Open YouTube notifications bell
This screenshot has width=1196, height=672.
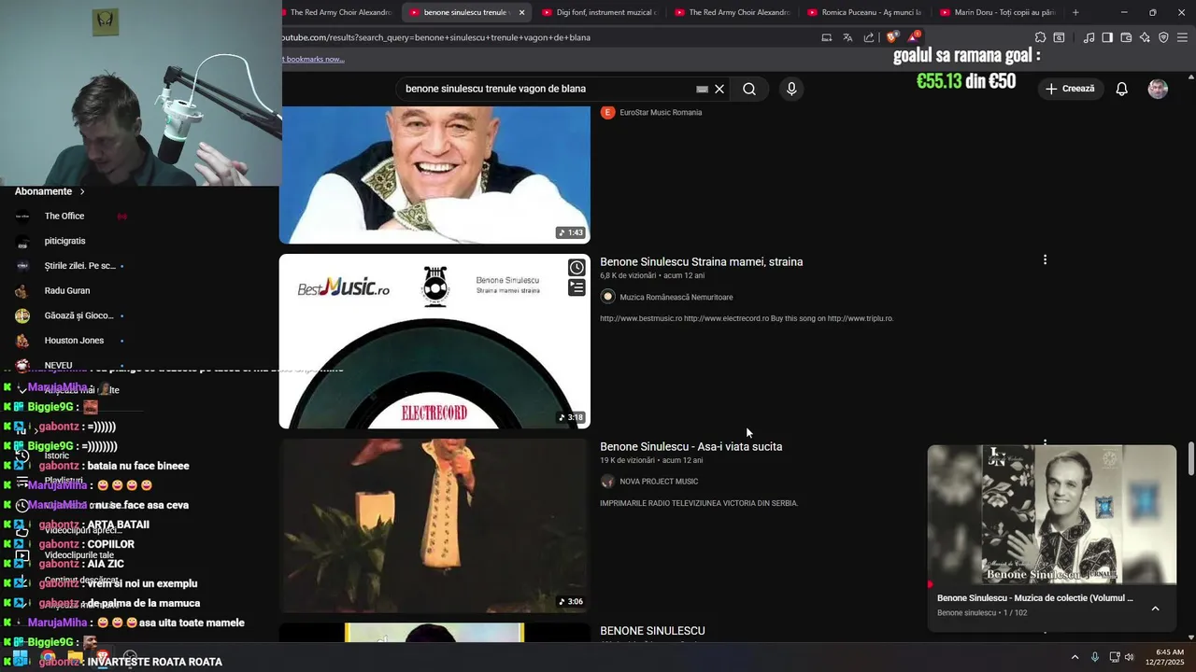[x=1122, y=89]
